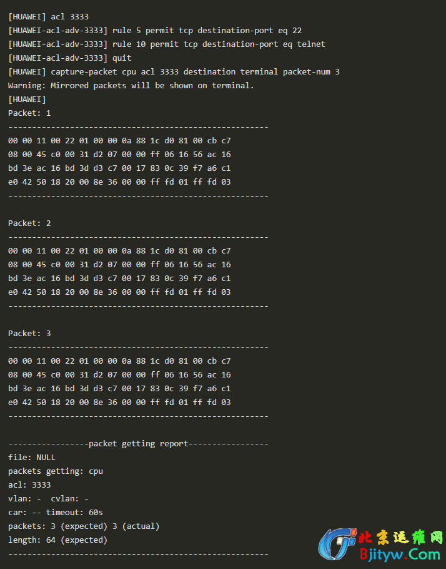Click the mirrored packets warning line

coord(131,86)
